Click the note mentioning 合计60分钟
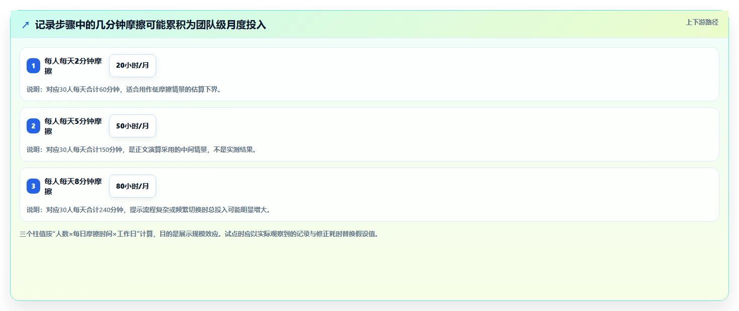This screenshot has height=311, width=739. 124,90
